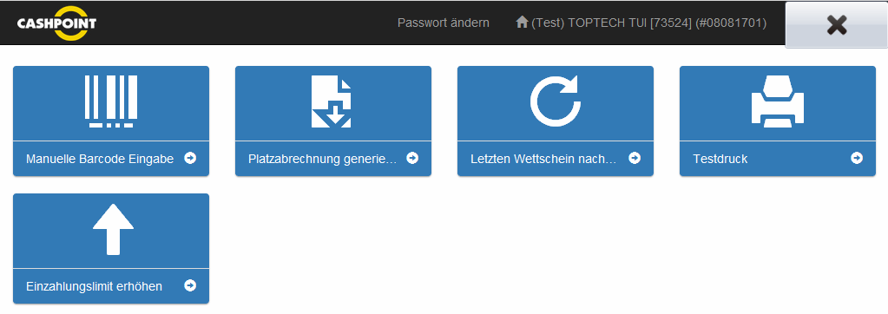Click arrow circle beside Letzten Wettschein
The height and width of the screenshot is (314, 888).
pos(635,158)
